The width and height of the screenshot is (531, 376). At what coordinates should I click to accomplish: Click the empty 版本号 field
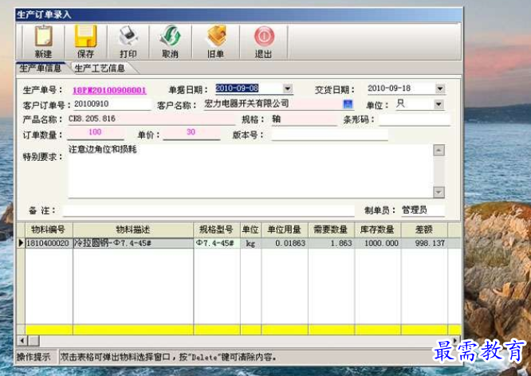[329, 135]
